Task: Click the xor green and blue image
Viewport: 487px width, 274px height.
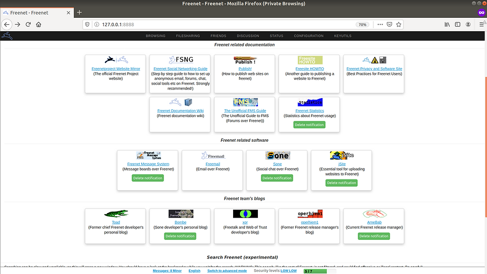Action: pos(245,214)
